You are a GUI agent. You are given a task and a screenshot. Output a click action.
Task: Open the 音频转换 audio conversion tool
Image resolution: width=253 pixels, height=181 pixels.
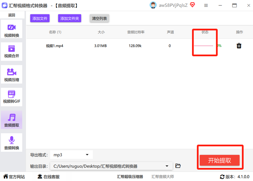[12, 143]
